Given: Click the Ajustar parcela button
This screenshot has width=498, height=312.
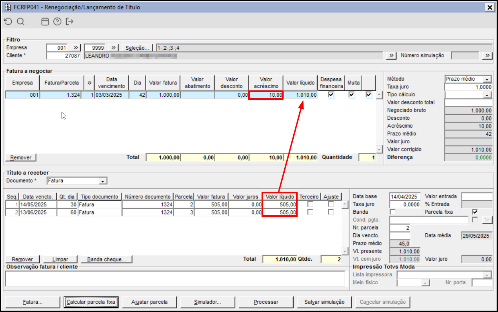Looking at the screenshot, I should coord(149,302).
